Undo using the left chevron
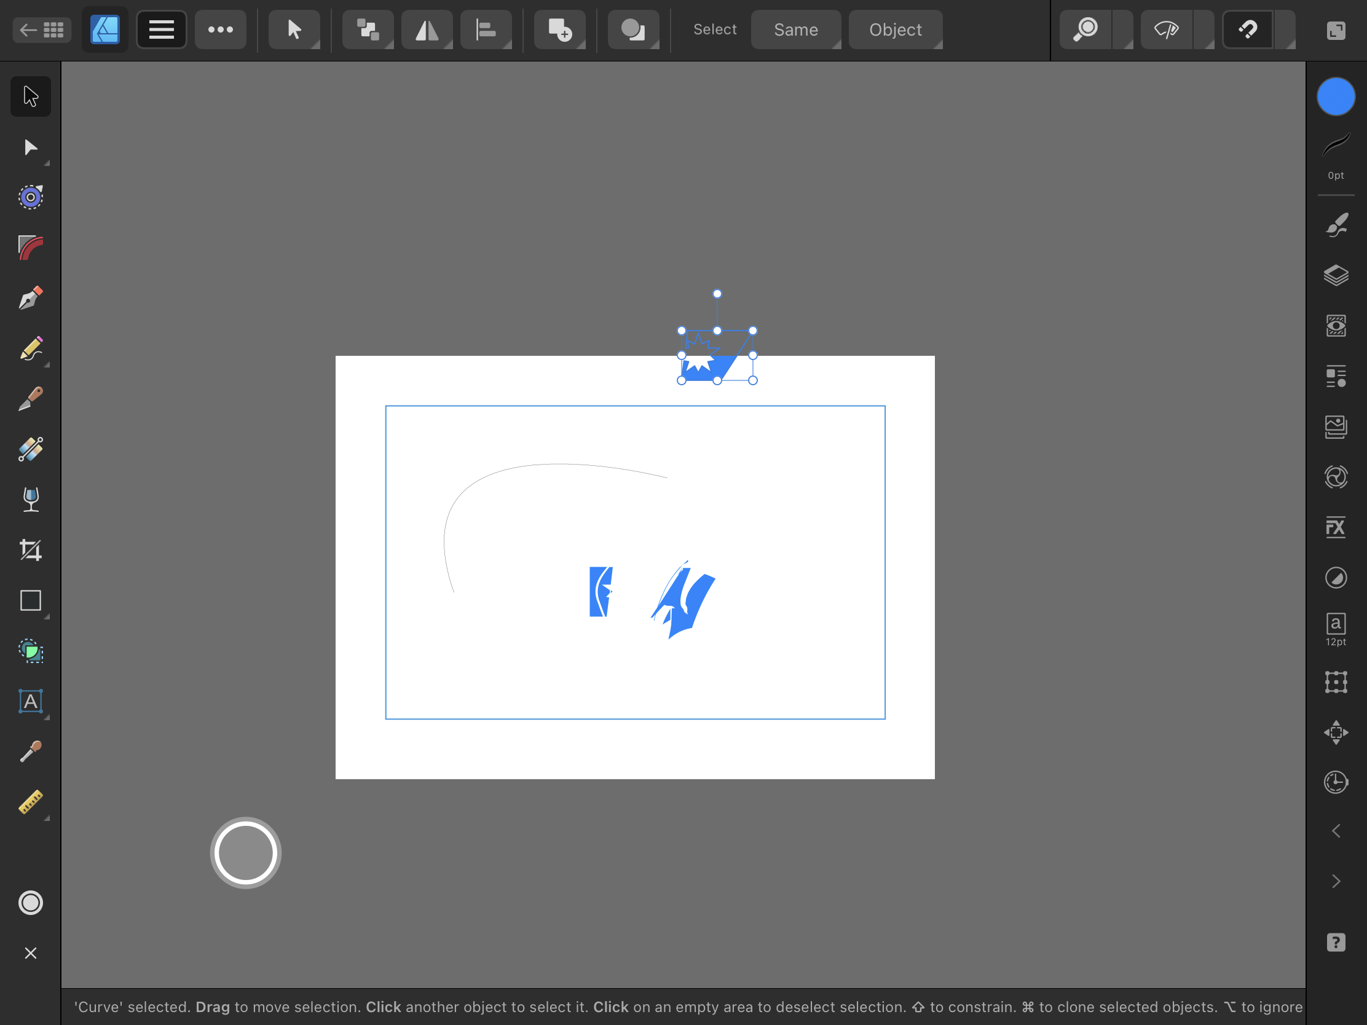The height and width of the screenshot is (1025, 1367). [1336, 831]
